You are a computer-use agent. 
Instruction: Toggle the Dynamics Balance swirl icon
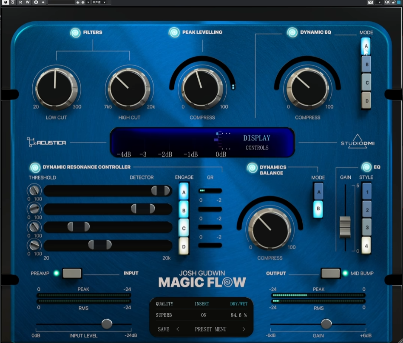point(252,168)
